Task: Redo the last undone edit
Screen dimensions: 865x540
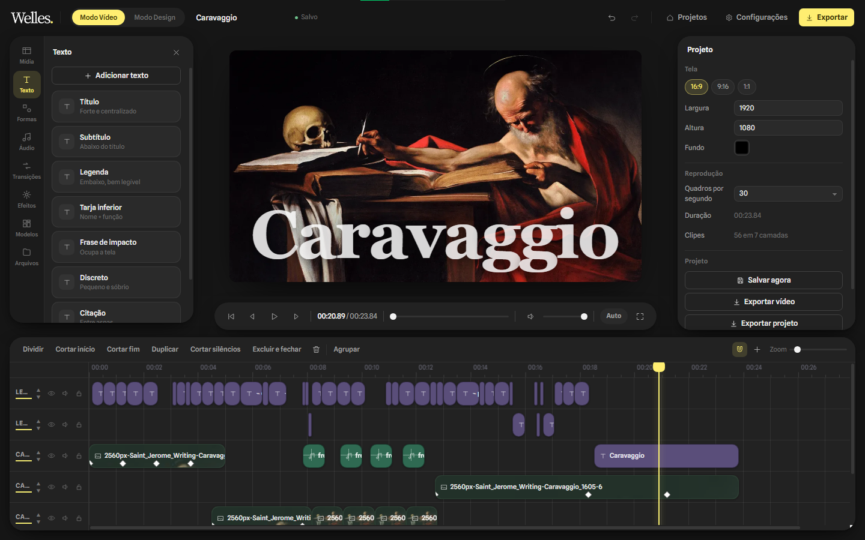Action: pos(634,17)
